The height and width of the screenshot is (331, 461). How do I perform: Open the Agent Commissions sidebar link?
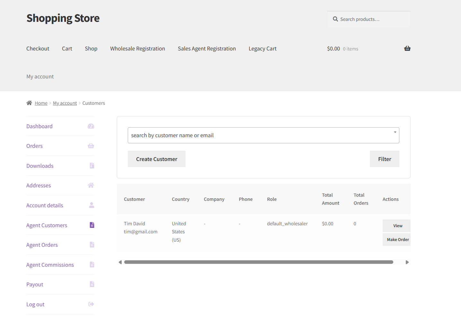tap(50, 265)
